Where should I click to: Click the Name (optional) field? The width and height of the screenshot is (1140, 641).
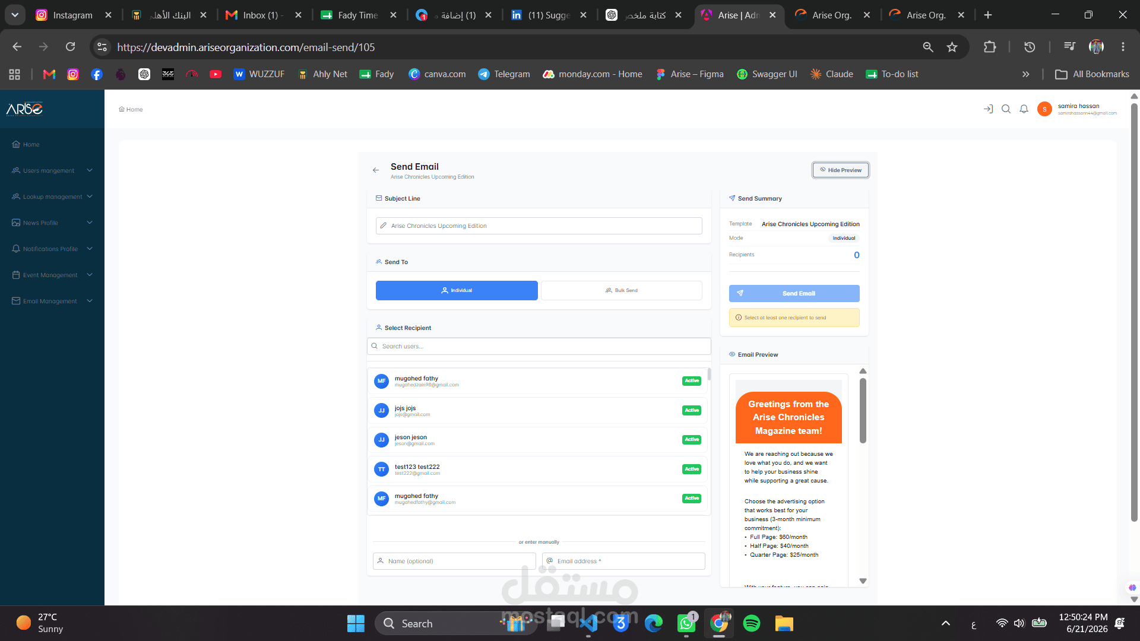[454, 561]
